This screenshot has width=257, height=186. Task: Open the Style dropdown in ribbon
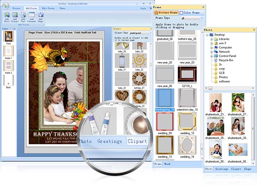(144, 8)
